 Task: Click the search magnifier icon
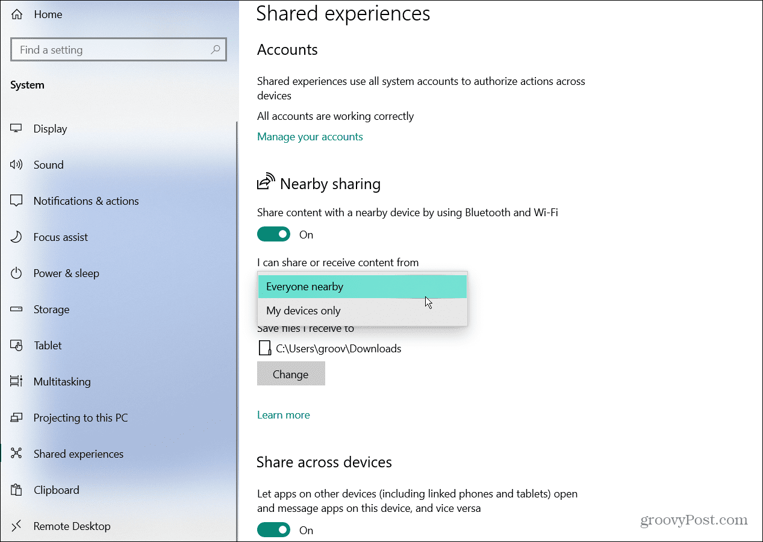(215, 50)
